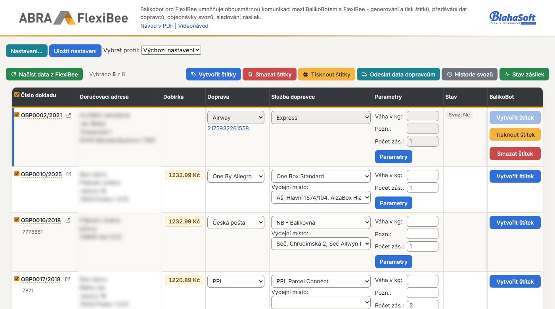Open the Česká pošta carrier dropdown
555x309 pixels.
coord(236,223)
